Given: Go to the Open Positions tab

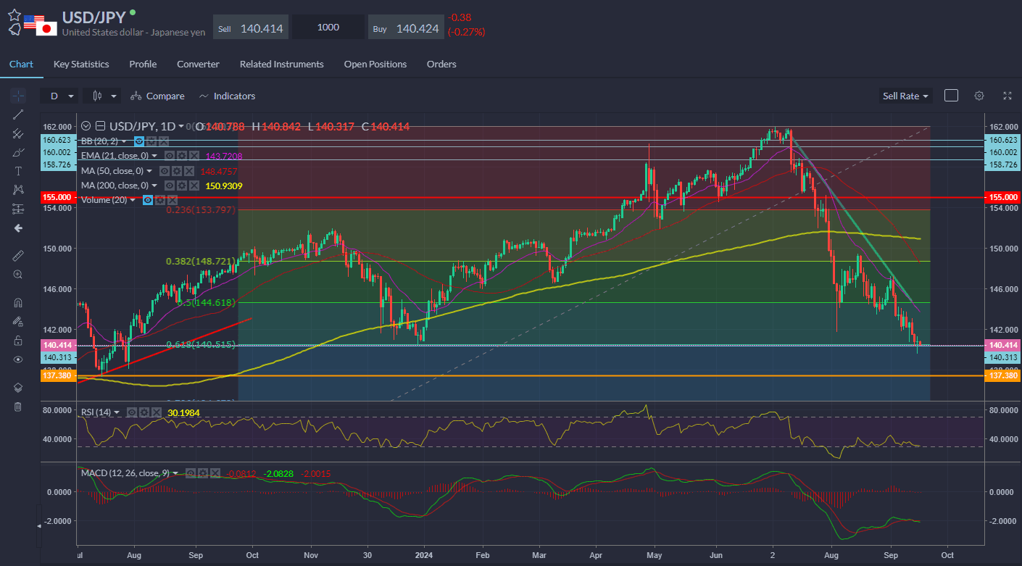Looking at the screenshot, I should (375, 64).
